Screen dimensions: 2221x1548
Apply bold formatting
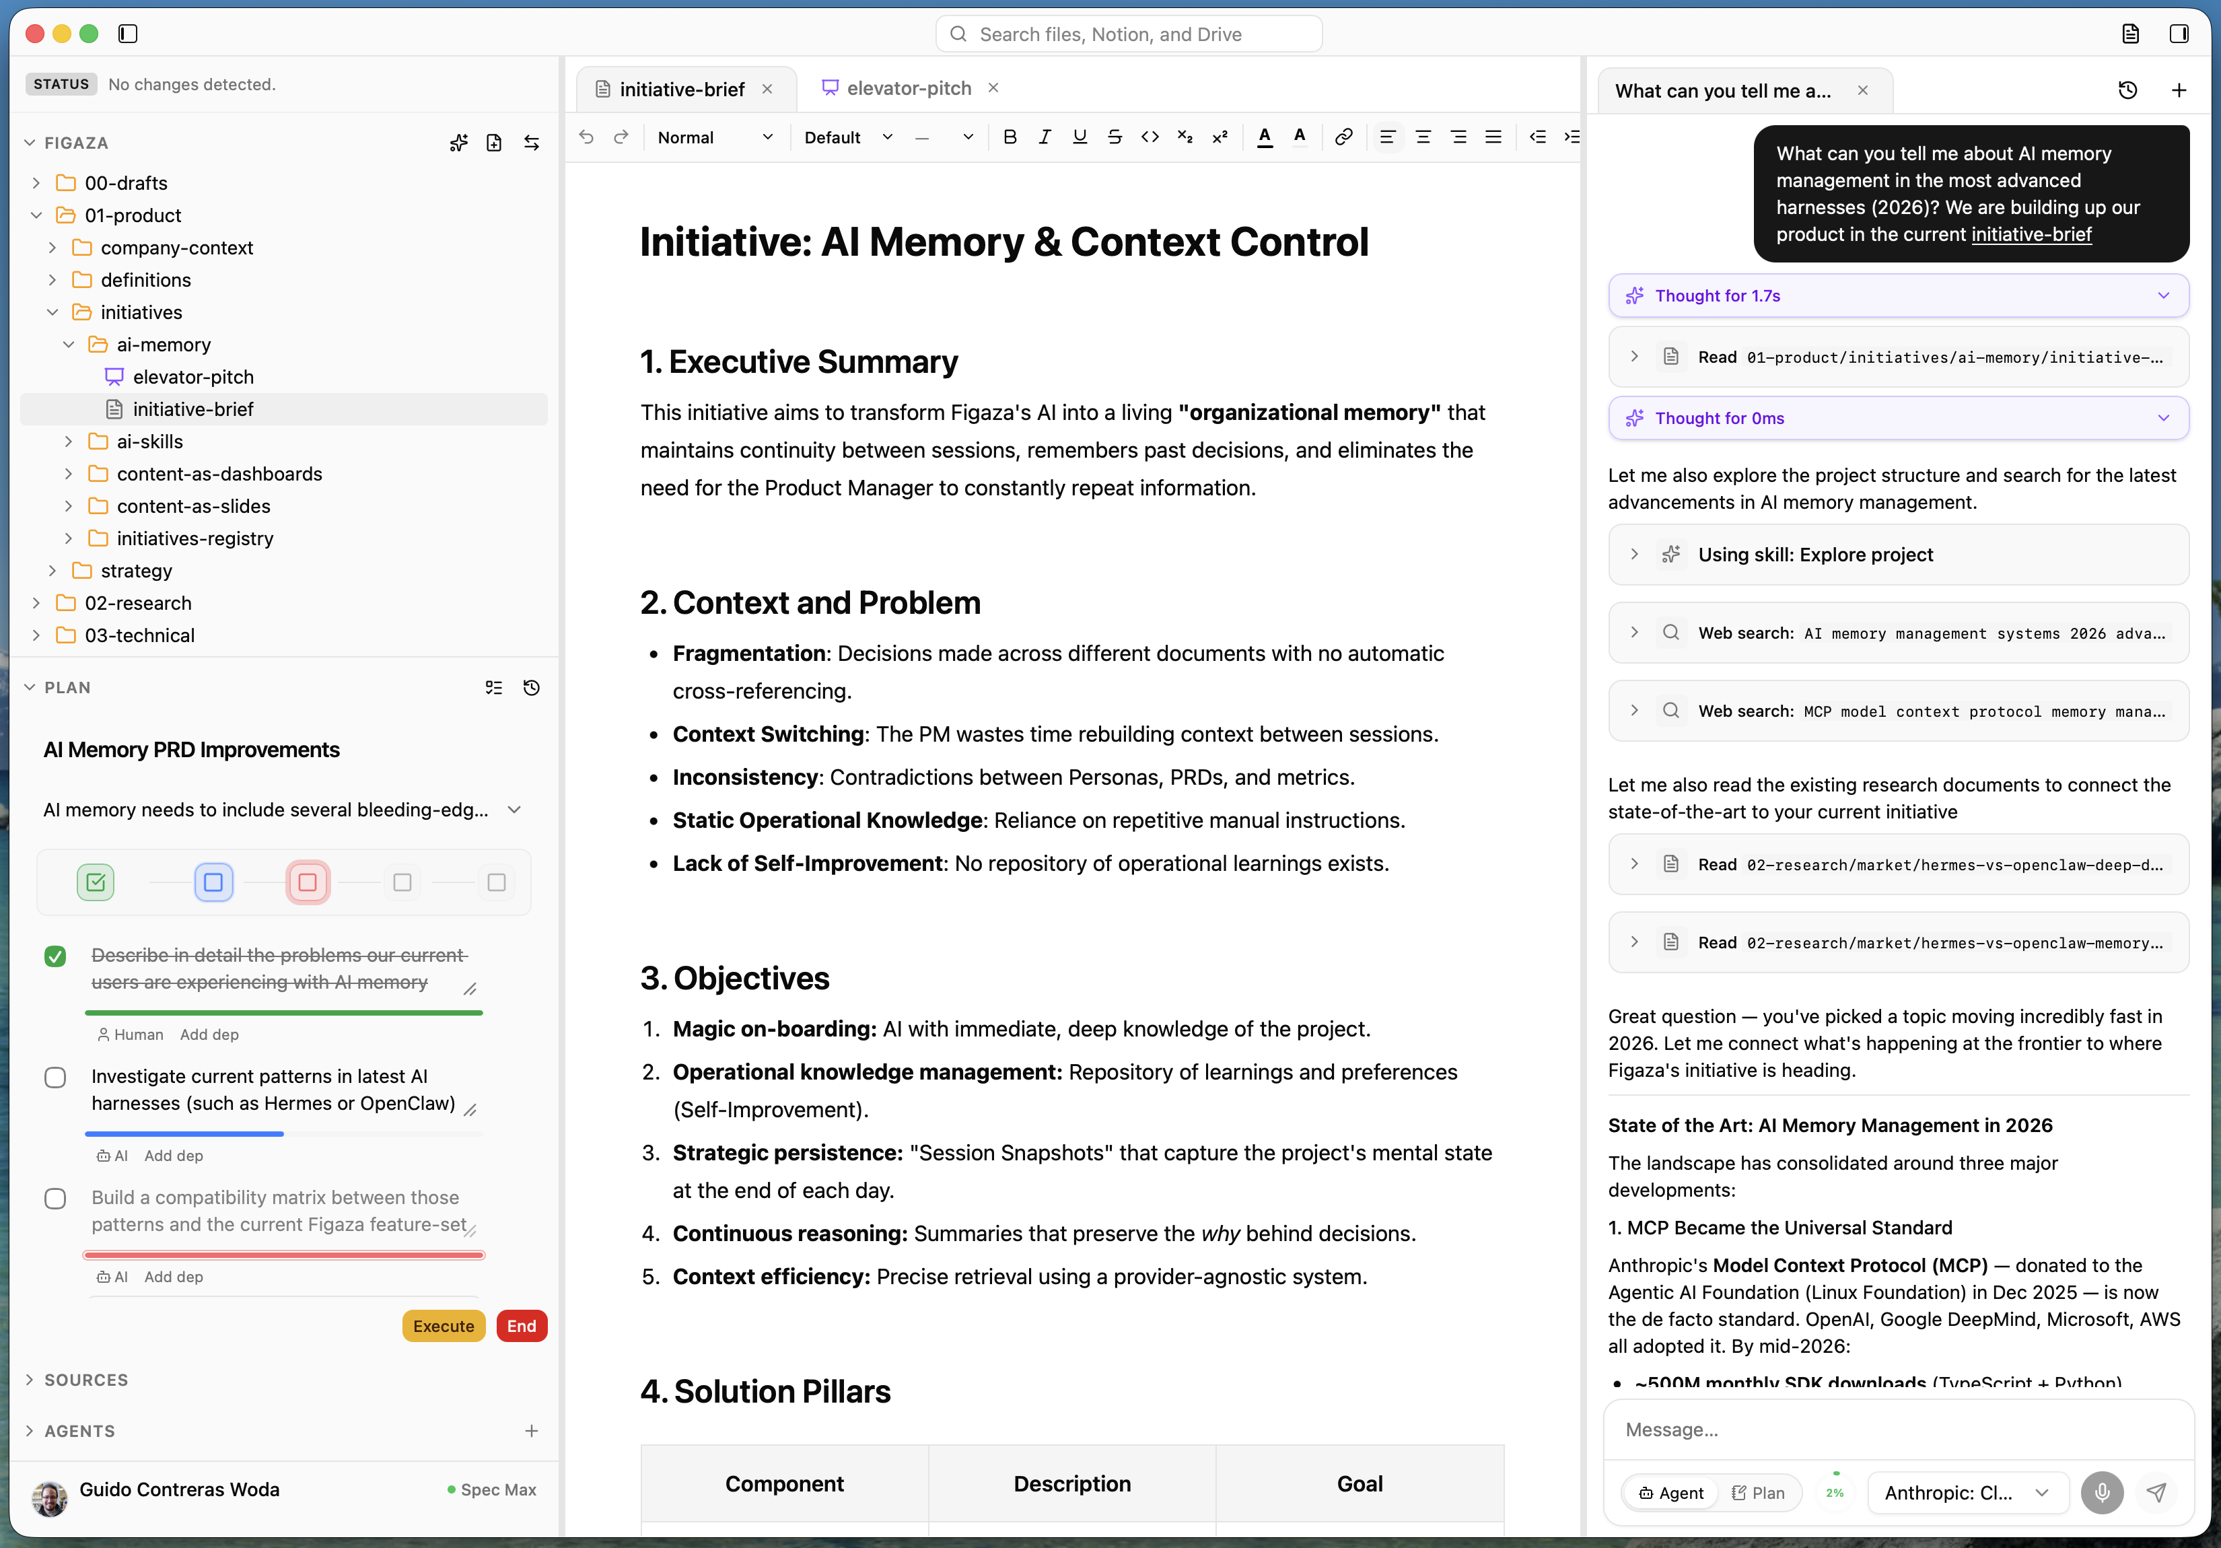point(1010,137)
